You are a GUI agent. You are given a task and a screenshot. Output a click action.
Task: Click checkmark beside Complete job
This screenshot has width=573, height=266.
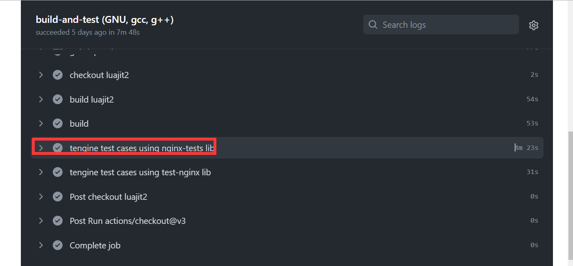coord(58,245)
